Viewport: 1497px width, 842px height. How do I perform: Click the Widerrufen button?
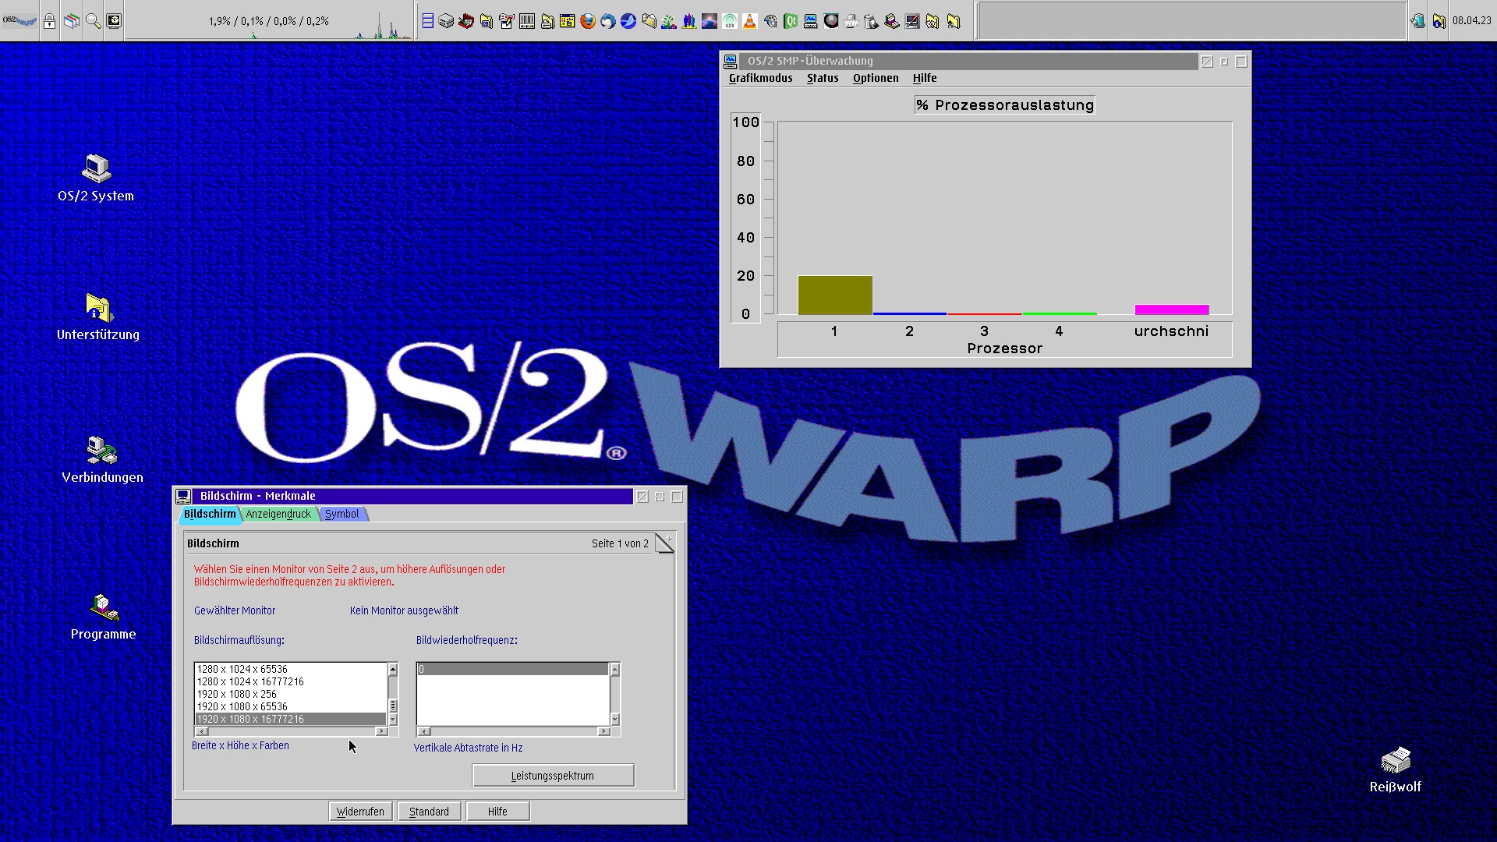(x=360, y=812)
